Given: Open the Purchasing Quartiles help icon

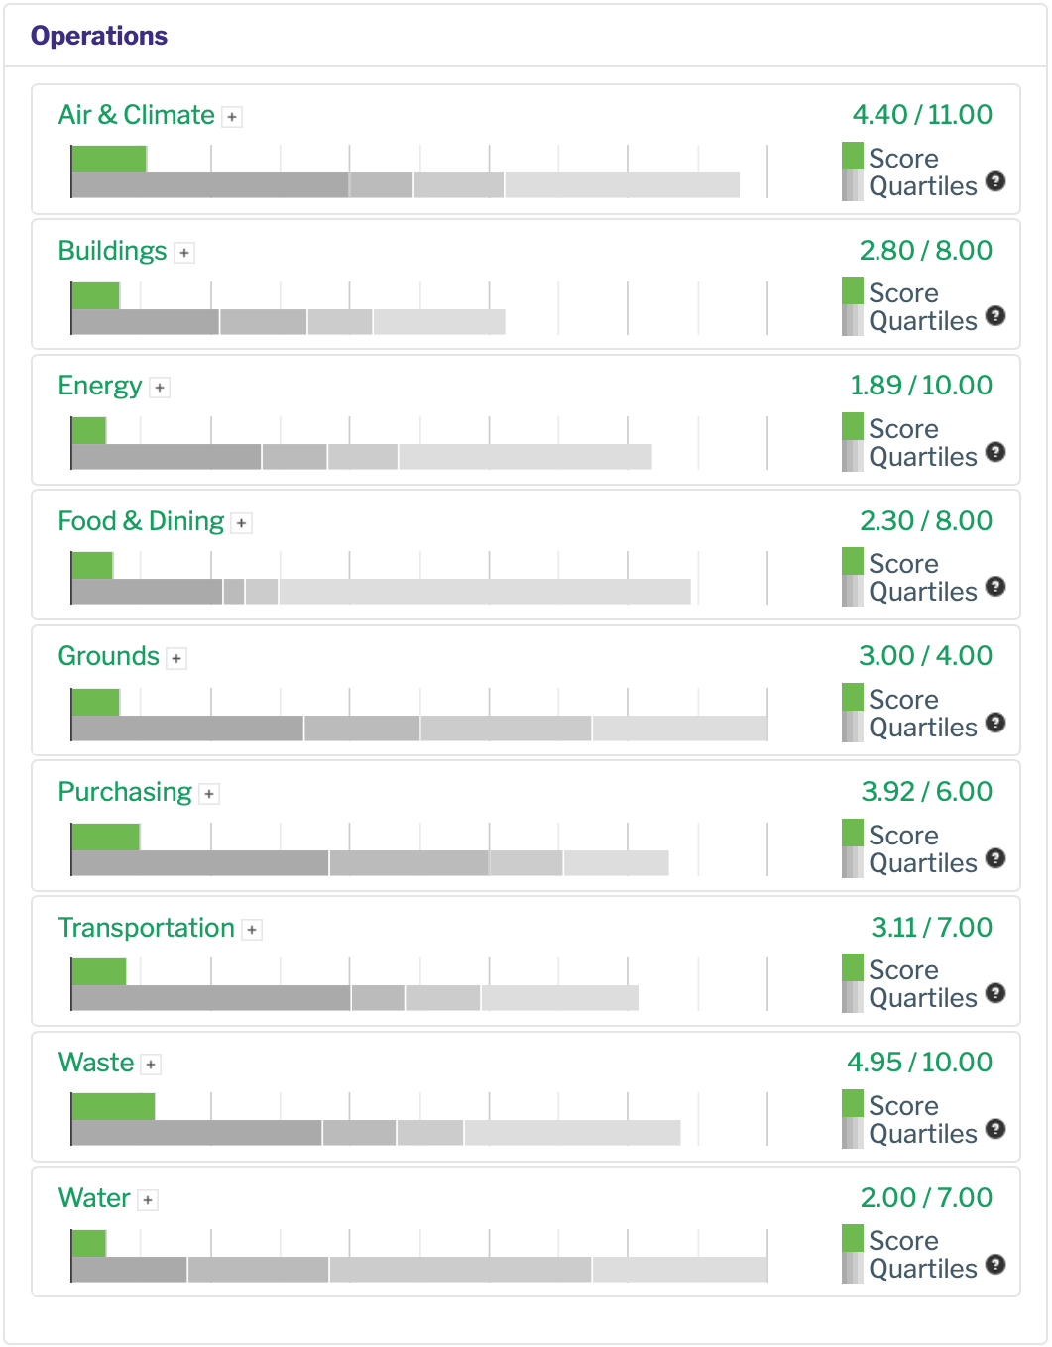Looking at the screenshot, I should [x=995, y=858].
